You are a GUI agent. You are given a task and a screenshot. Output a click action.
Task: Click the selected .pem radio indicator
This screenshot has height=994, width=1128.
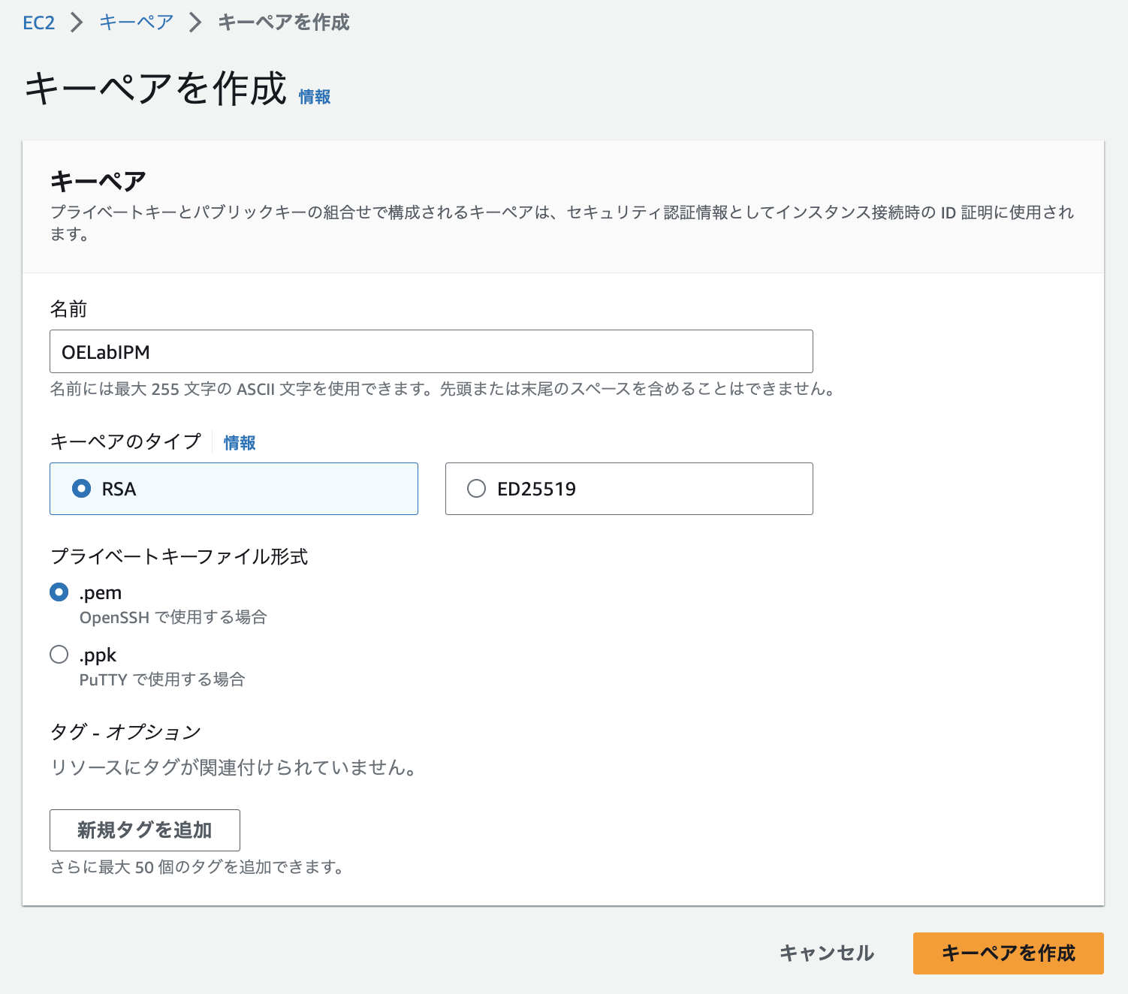tap(59, 592)
